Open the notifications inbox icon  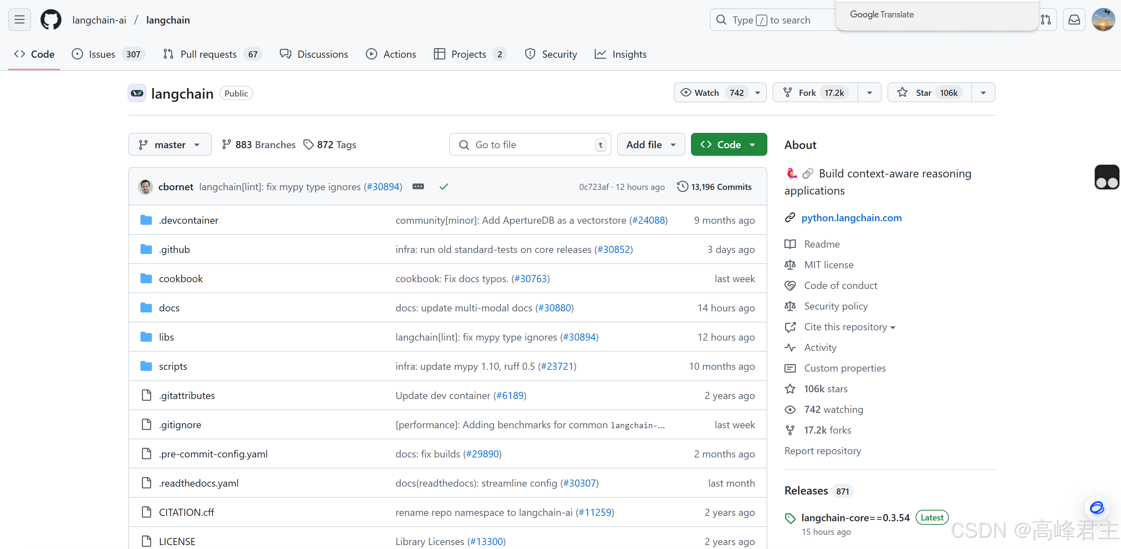point(1074,20)
